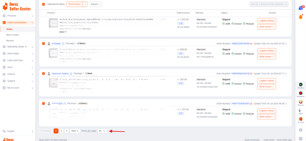Viewport: 306px width, 141px height.
Task: Click chat icon next to Ik Shelby
Action: click(63, 44)
